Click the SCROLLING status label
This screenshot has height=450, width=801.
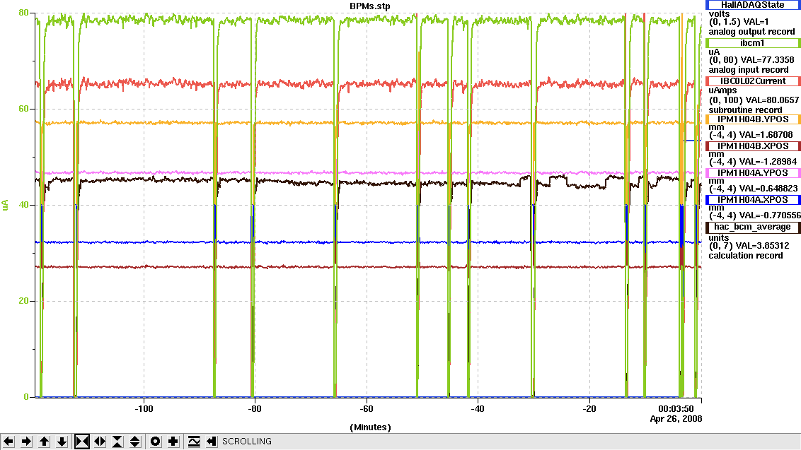[x=247, y=442]
